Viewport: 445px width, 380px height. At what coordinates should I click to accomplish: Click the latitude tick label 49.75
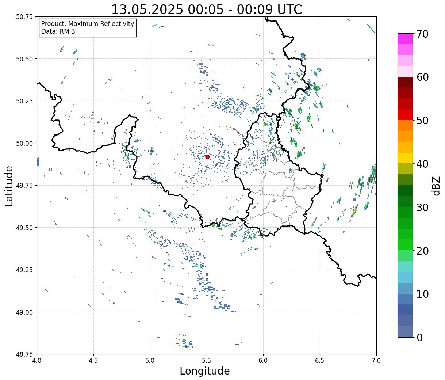pos(24,186)
